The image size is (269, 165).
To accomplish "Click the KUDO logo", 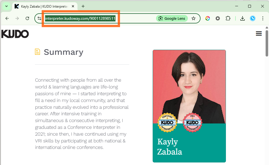I will pyautogui.click(x=15, y=34).
